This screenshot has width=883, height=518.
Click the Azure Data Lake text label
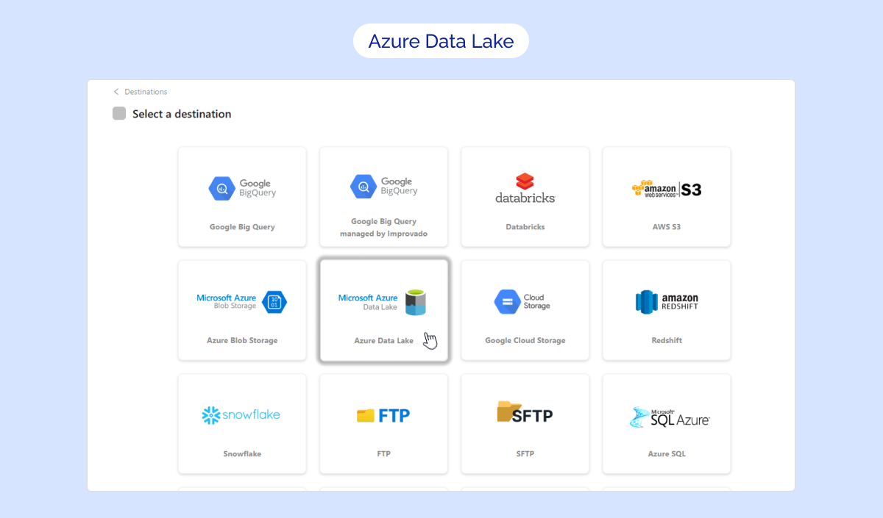[x=383, y=341]
